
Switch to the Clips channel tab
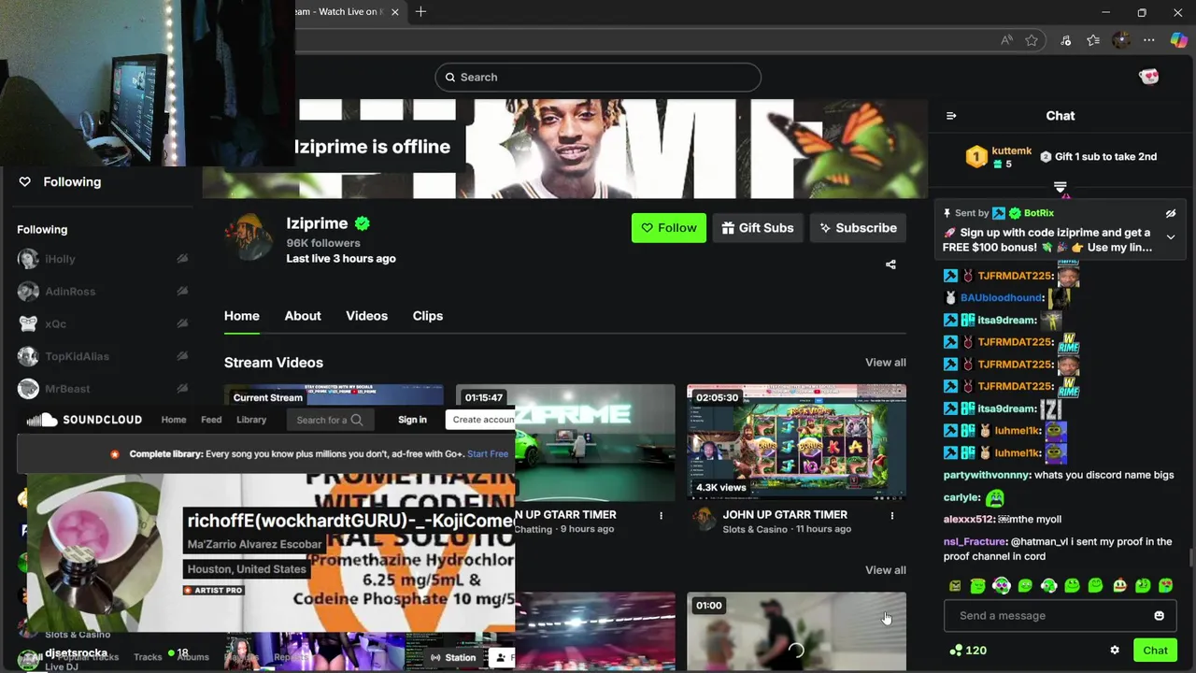[428, 316]
